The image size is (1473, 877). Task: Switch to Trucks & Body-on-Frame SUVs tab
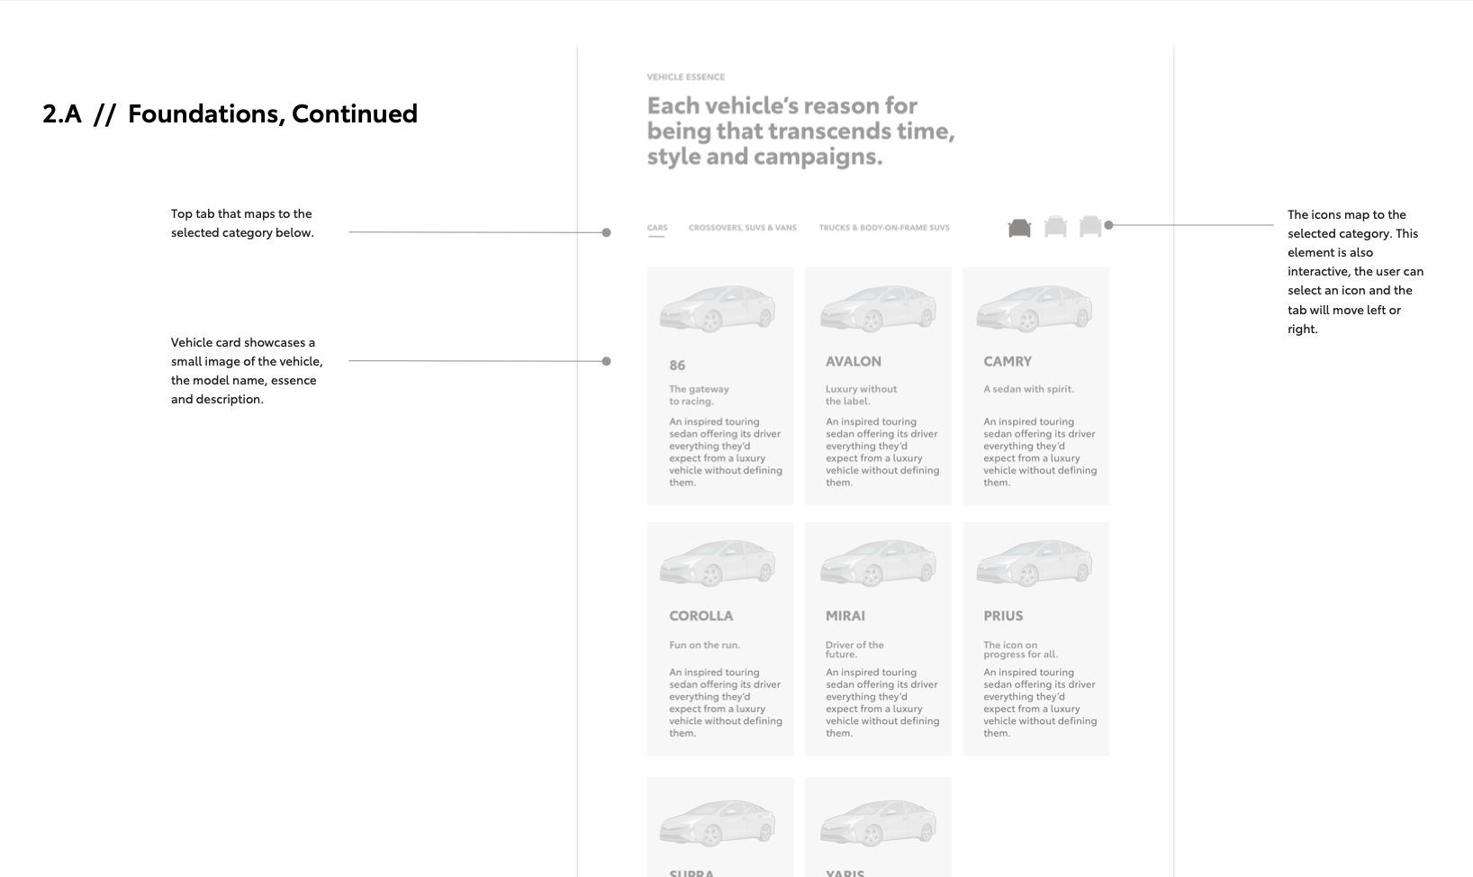coord(884,228)
